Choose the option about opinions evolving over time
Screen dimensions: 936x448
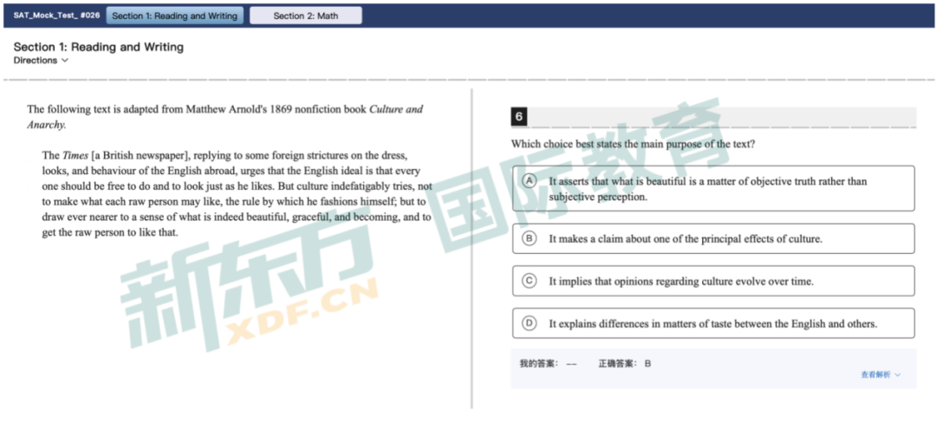click(713, 281)
